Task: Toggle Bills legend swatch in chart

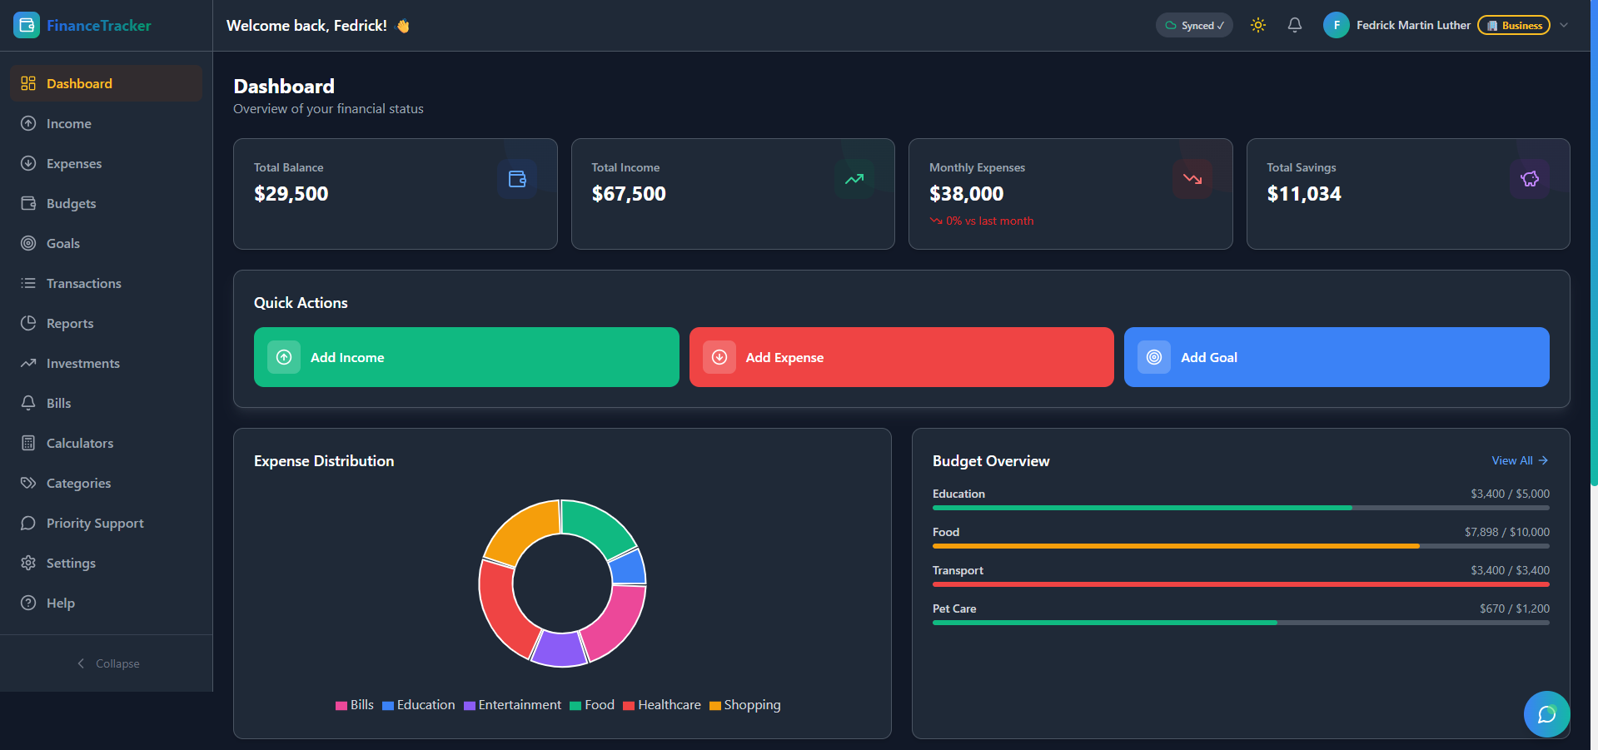Action: (341, 706)
